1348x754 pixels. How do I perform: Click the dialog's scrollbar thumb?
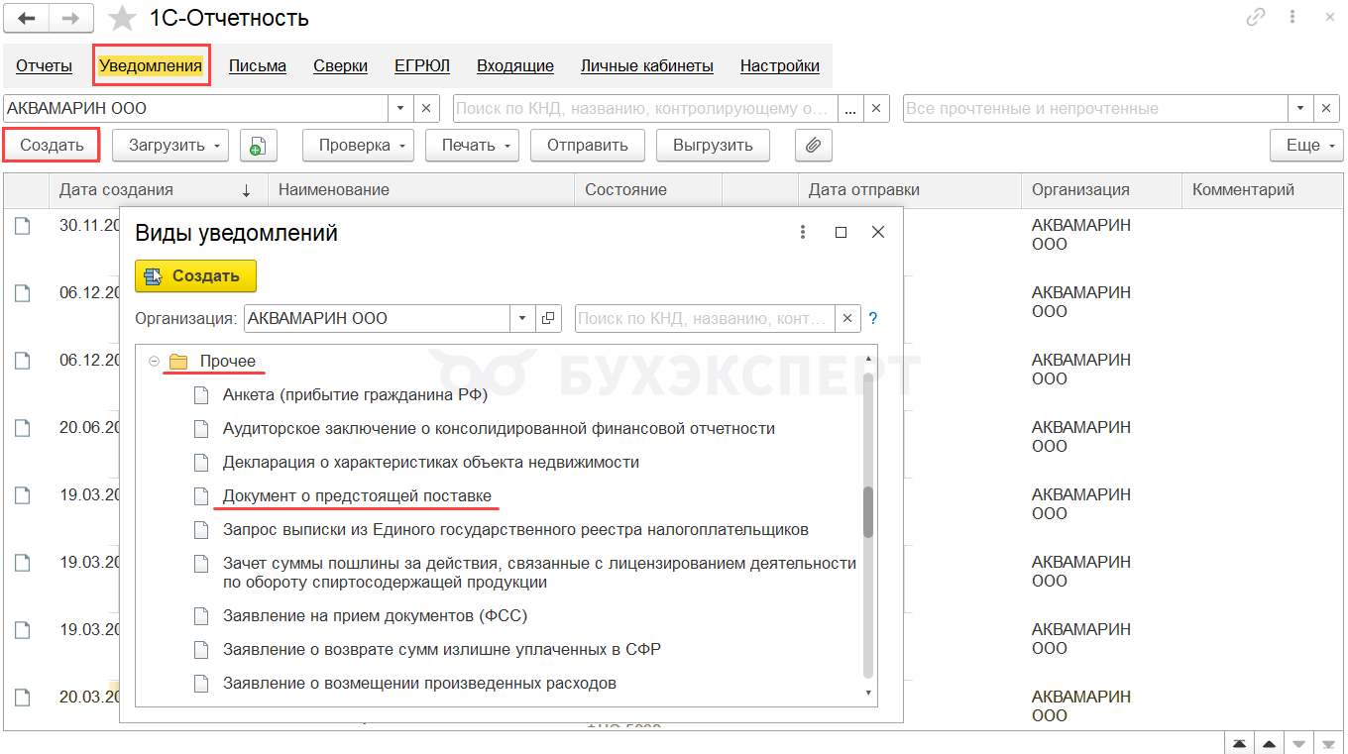[868, 512]
